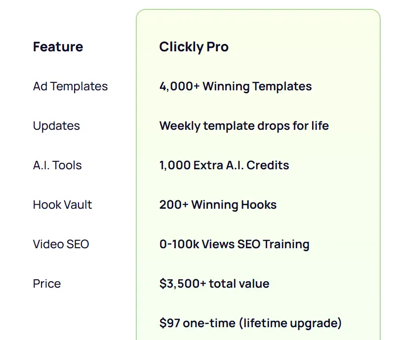Click the word Pro in the heading
This screenshot has height=340, width=395.
coord(218,47)
